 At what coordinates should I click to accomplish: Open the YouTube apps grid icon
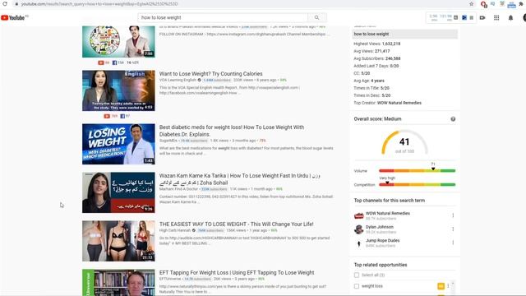pos(496,17)
